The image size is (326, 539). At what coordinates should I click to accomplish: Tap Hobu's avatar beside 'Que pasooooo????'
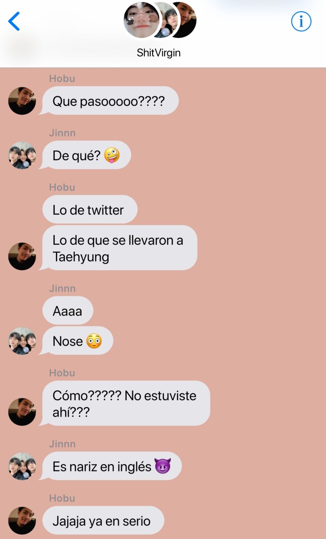[x=22, y=101]
